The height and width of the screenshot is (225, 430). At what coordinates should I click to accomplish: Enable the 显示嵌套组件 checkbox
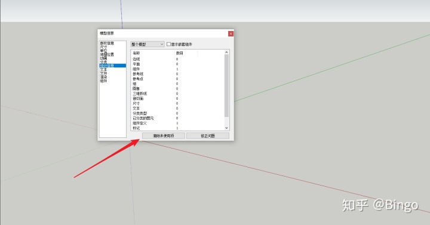168,44
